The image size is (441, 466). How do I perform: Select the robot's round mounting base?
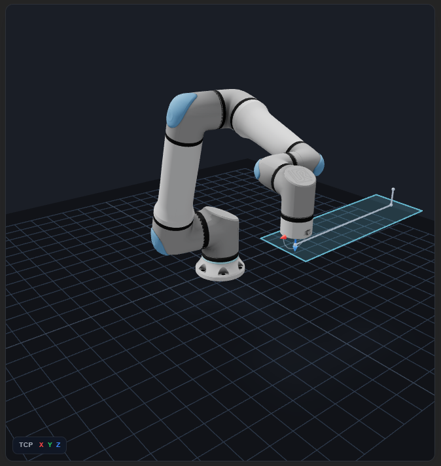pyautogui.click(x=220, y=268)
